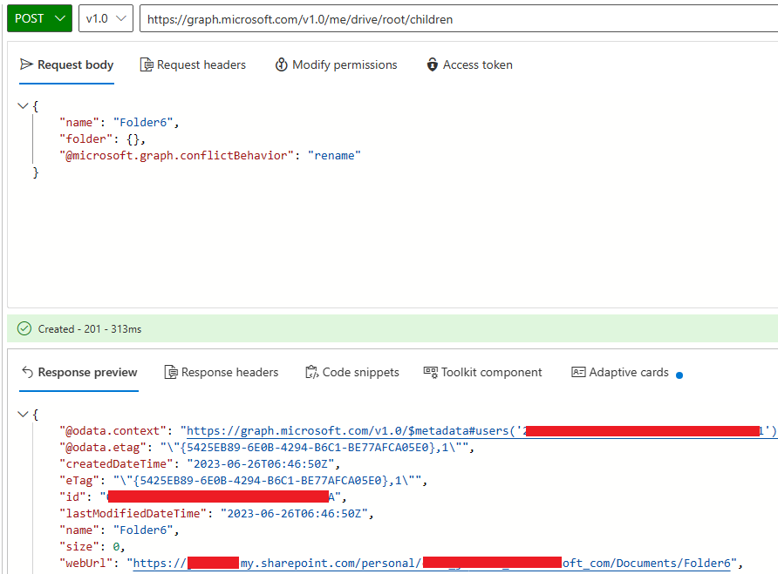Open the Code snippets tab
The width and height of the screenshot is (778, 574).
coord(352,372)
